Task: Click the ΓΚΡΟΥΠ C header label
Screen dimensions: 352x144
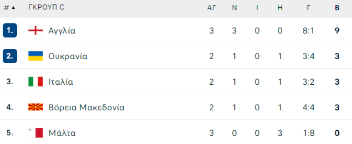Action: (47, 7)
